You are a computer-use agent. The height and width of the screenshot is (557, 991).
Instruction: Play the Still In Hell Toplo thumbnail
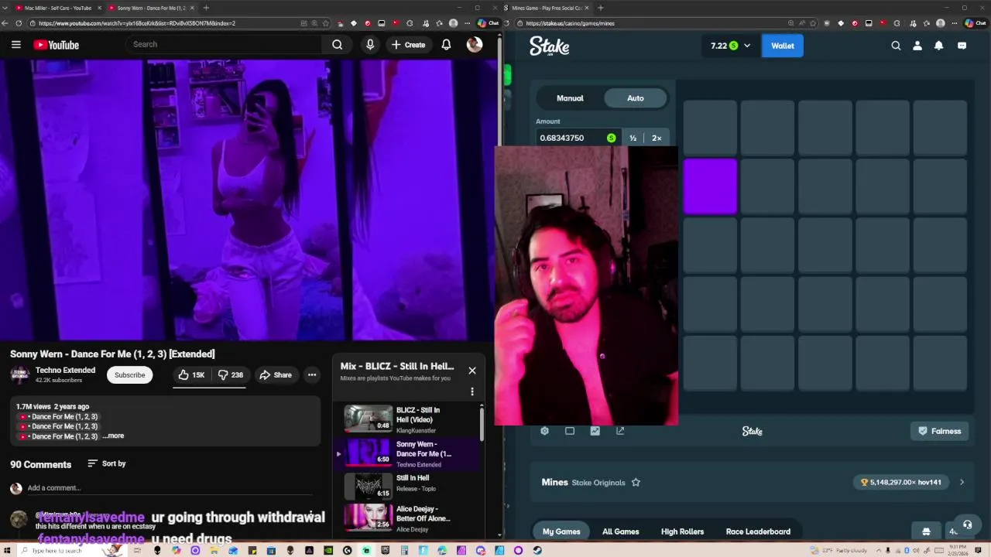tap(368, 486)
